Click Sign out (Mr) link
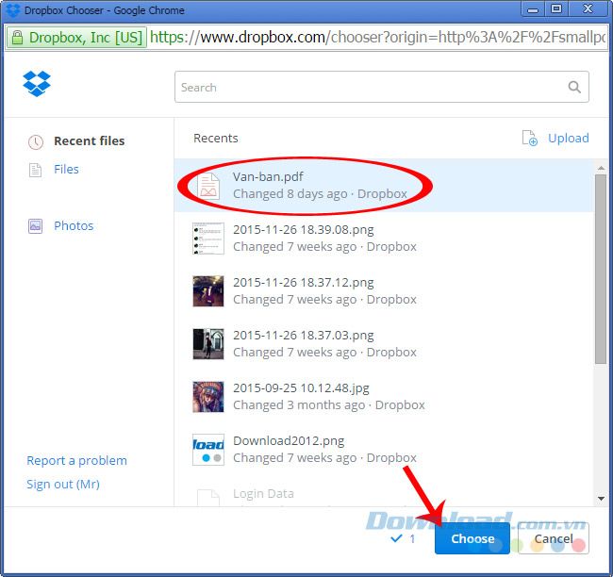613x577 pixels. coord(63,485)
